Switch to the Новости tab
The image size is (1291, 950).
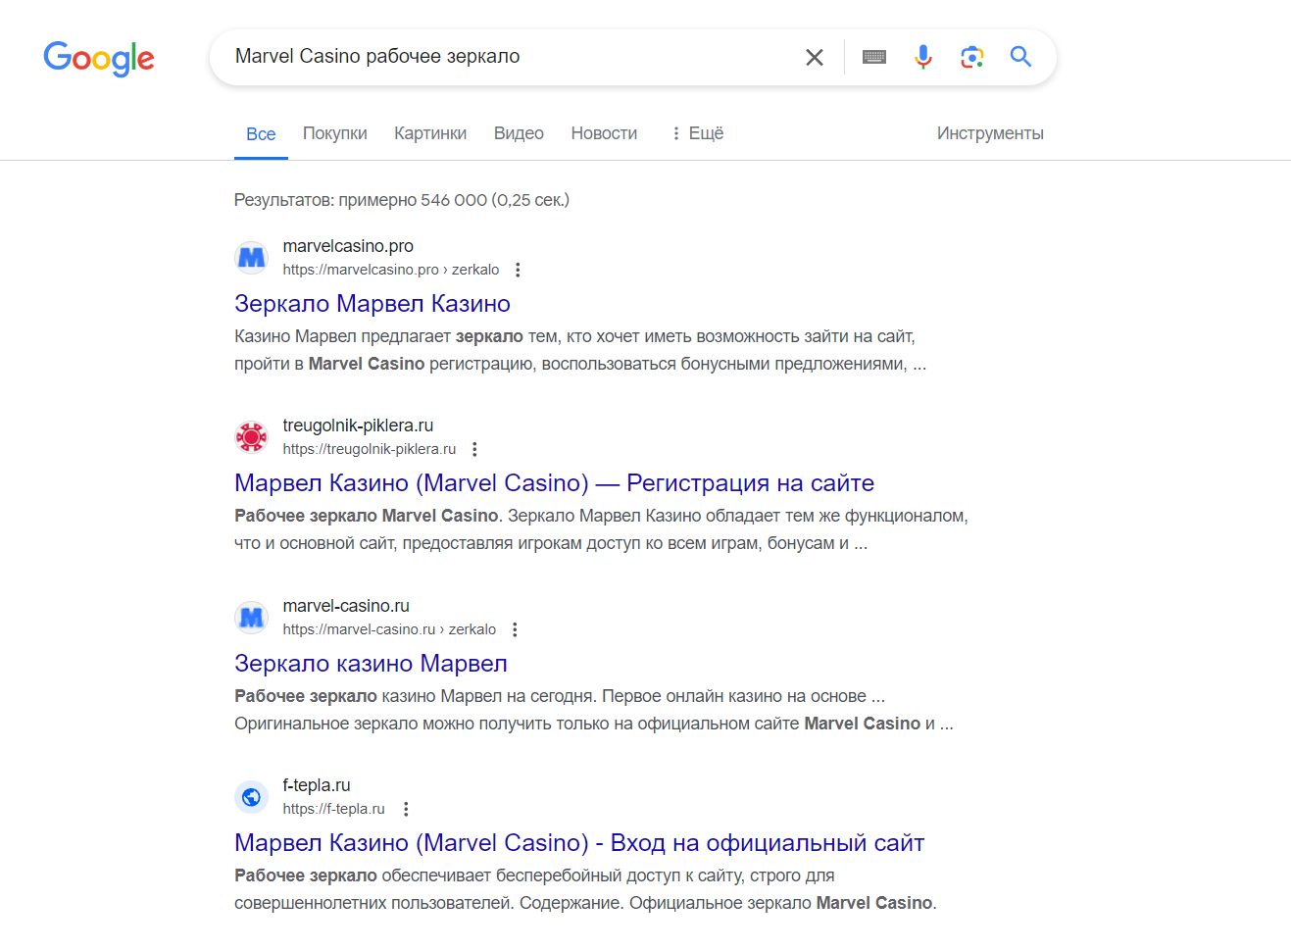(604, 133)
